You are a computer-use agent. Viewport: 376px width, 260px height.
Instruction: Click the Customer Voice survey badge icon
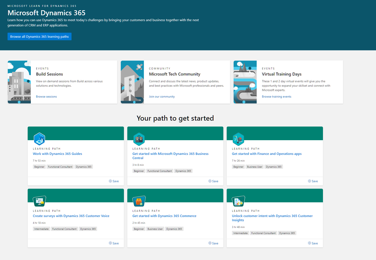click(x=39, y=201)
